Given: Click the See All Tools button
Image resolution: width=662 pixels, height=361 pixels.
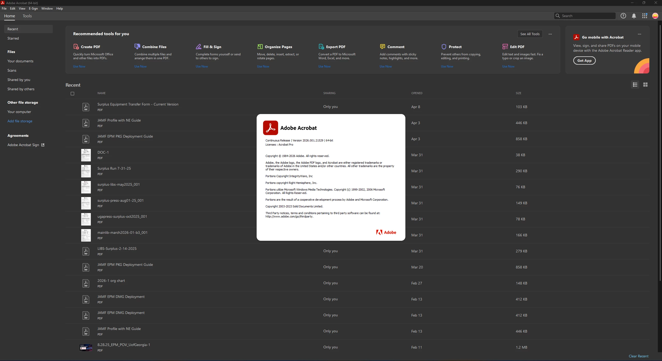Looking at the screenshot, I should click(x=530, y=34).
